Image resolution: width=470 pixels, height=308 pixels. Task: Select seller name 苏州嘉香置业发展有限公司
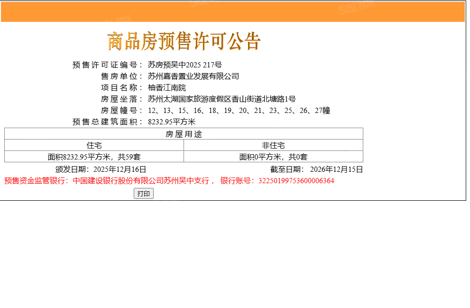193,76
